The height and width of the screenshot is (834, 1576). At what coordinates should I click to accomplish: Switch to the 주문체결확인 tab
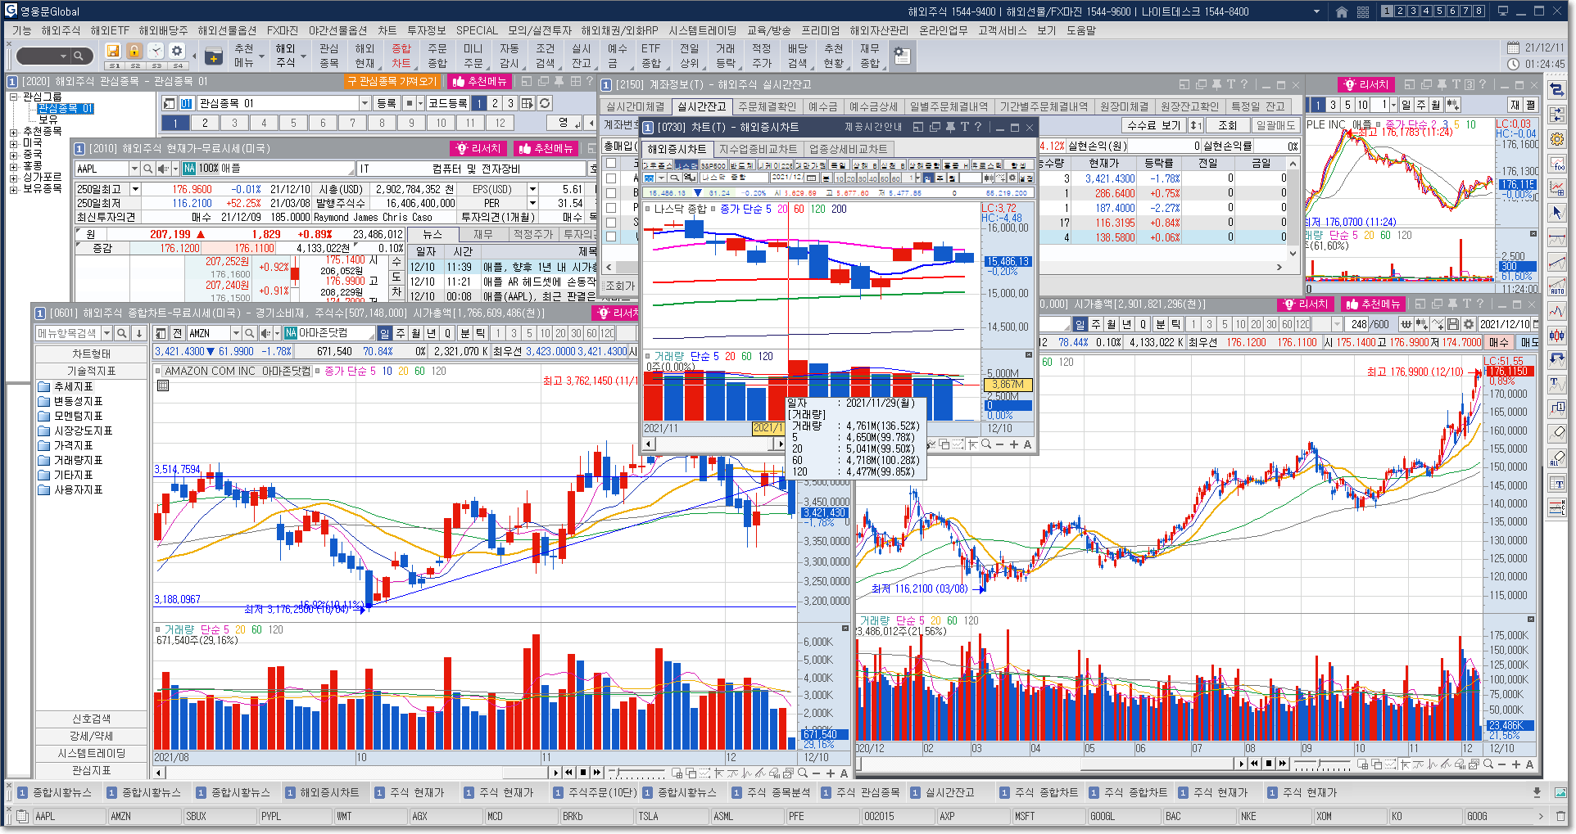[x=766, y=106]
